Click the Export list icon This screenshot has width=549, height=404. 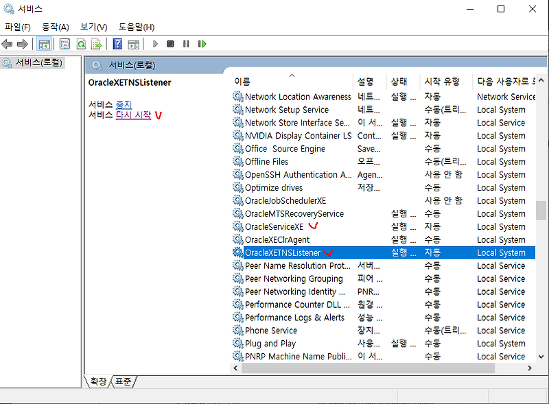[x=96, y=43]
